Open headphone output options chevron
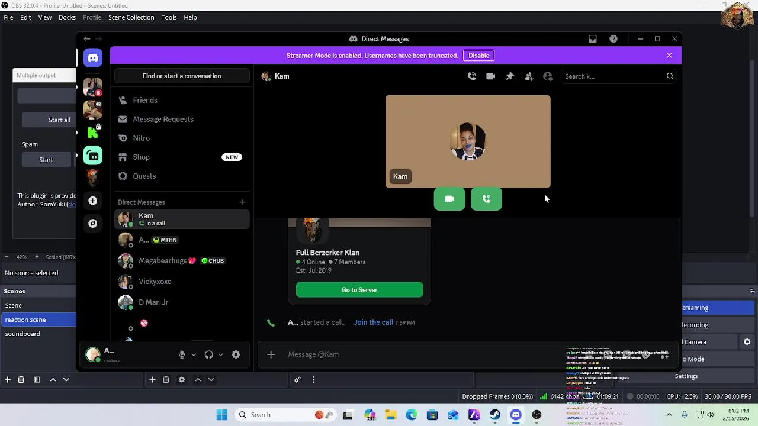758x426 pixels. [x=221, y=355]
